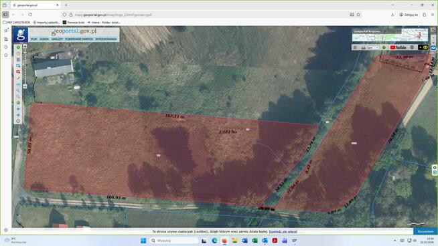
Task: Click the Geoportal krajowy overview minimap
Action: 390,35
